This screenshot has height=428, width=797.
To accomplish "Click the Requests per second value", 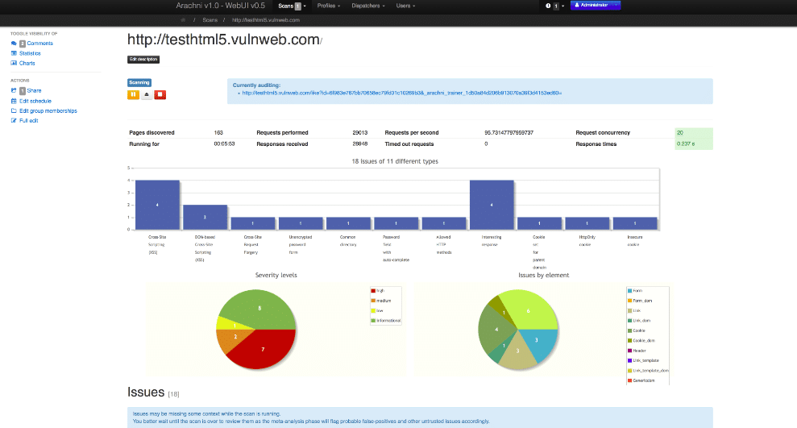I will click(509, 133).
